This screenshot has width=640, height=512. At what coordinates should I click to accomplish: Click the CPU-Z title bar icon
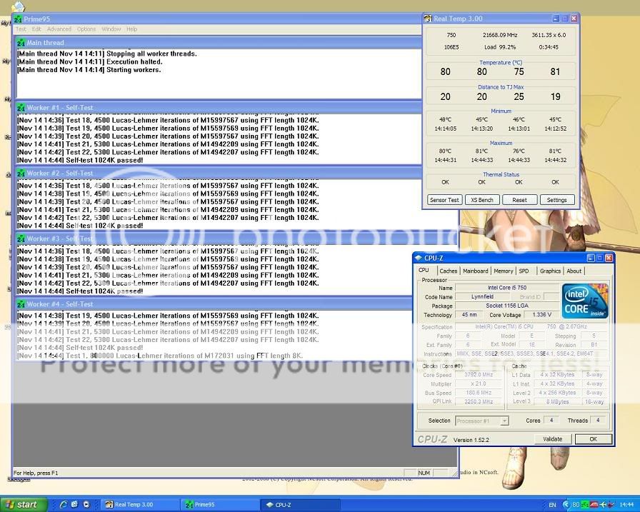click(419, 258)
